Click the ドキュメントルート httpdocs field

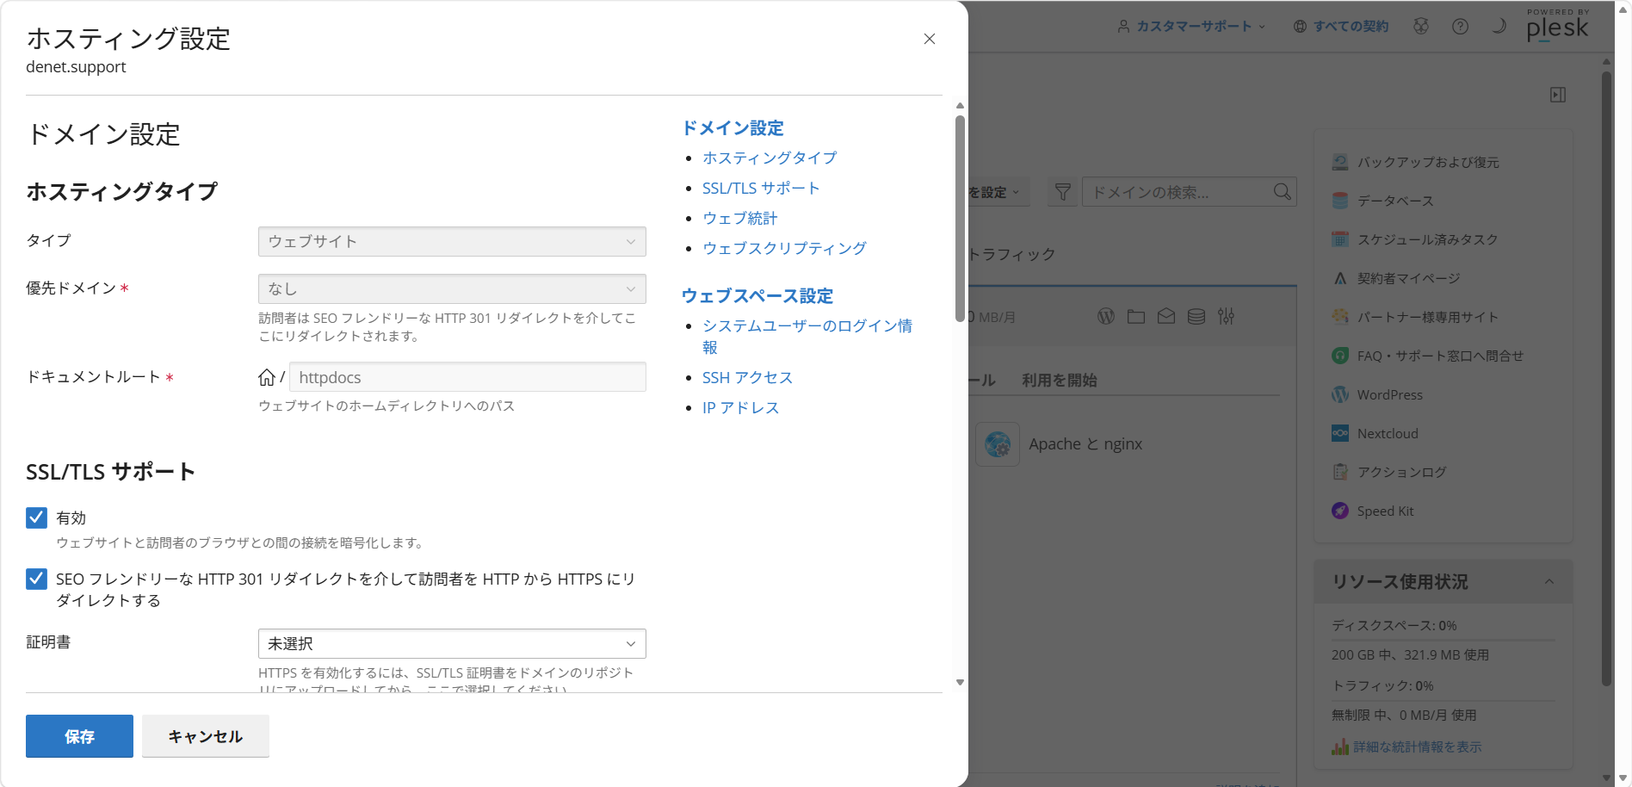(467, 377)
